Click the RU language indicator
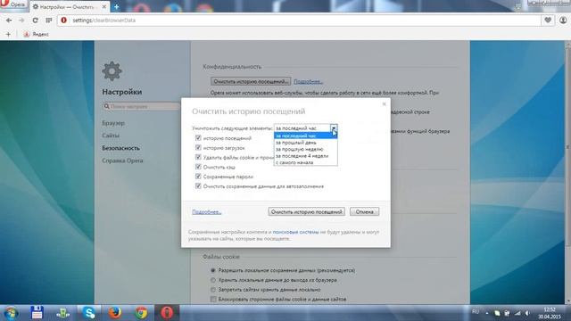 click(x=476, y=312)
